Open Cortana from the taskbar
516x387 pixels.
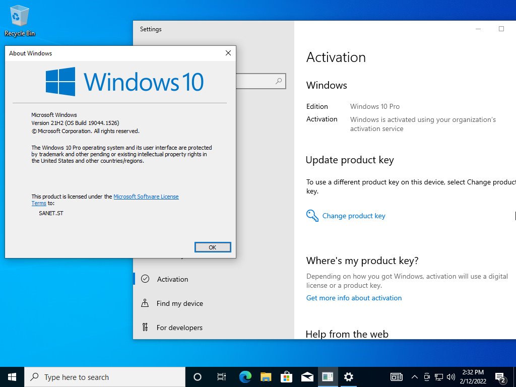point(198,377)
